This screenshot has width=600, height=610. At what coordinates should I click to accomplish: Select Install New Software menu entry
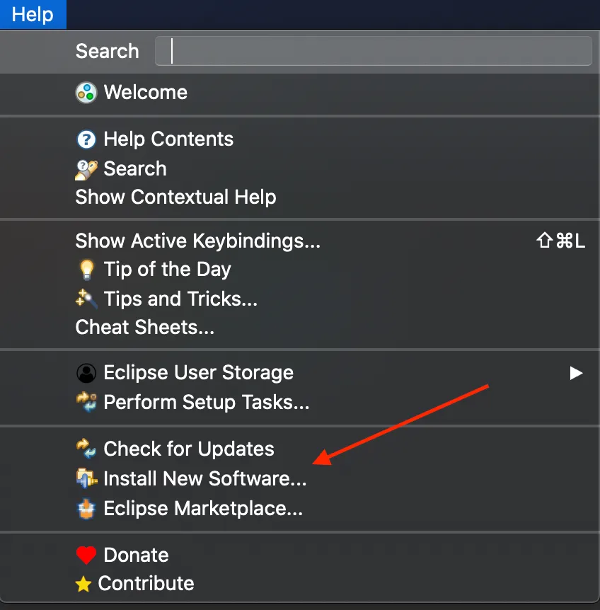204,479
